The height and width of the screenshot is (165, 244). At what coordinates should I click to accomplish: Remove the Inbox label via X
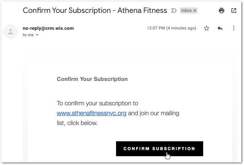point(195,11)
